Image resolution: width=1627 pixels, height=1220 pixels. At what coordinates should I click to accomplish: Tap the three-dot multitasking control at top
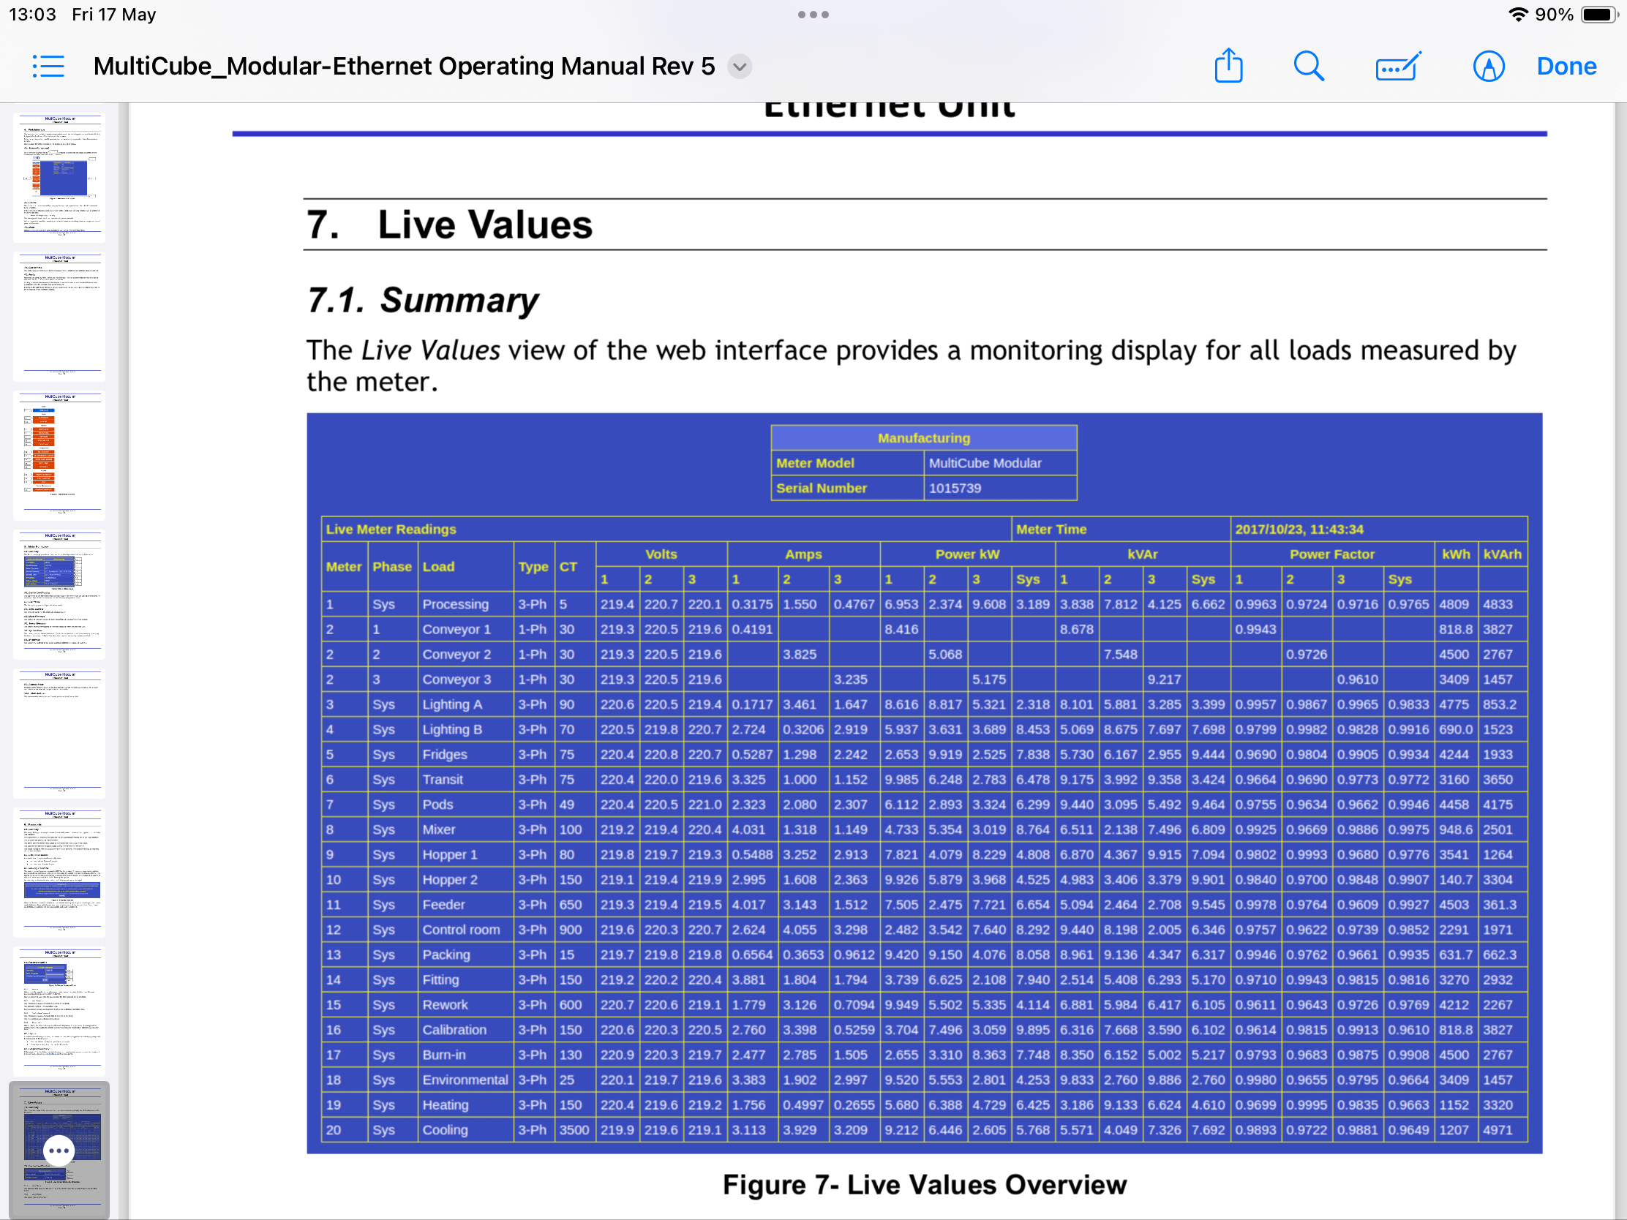813,15
